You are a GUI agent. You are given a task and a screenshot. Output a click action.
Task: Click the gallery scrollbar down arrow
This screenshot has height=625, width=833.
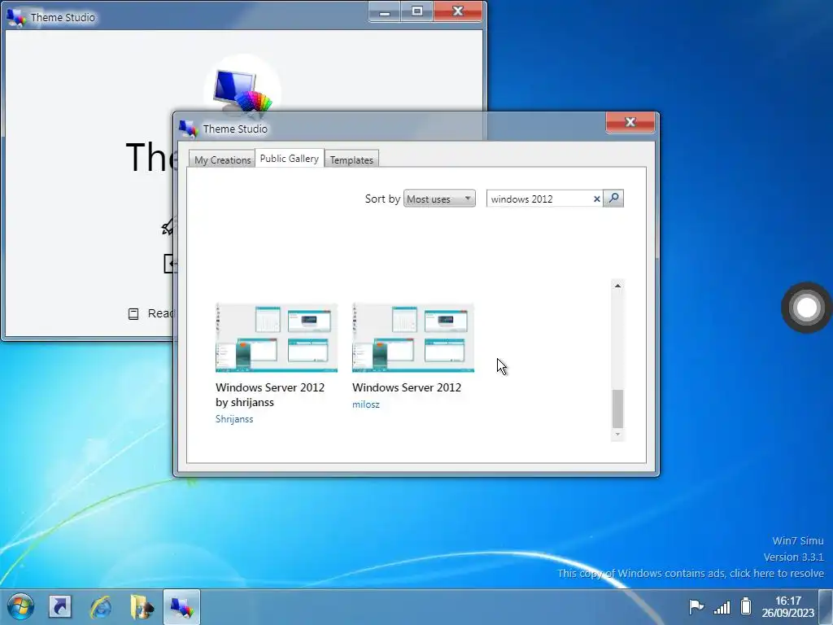coord(617,435)
